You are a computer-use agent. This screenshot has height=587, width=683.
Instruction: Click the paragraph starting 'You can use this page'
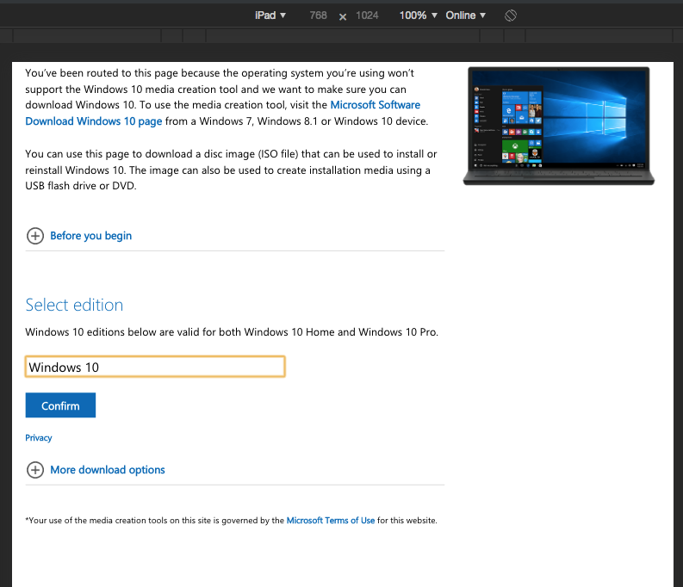tap(231, 170)
